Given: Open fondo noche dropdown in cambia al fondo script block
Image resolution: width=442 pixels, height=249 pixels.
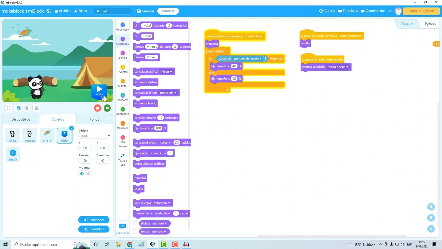Looking at the screenshot, I should [338, 67].
